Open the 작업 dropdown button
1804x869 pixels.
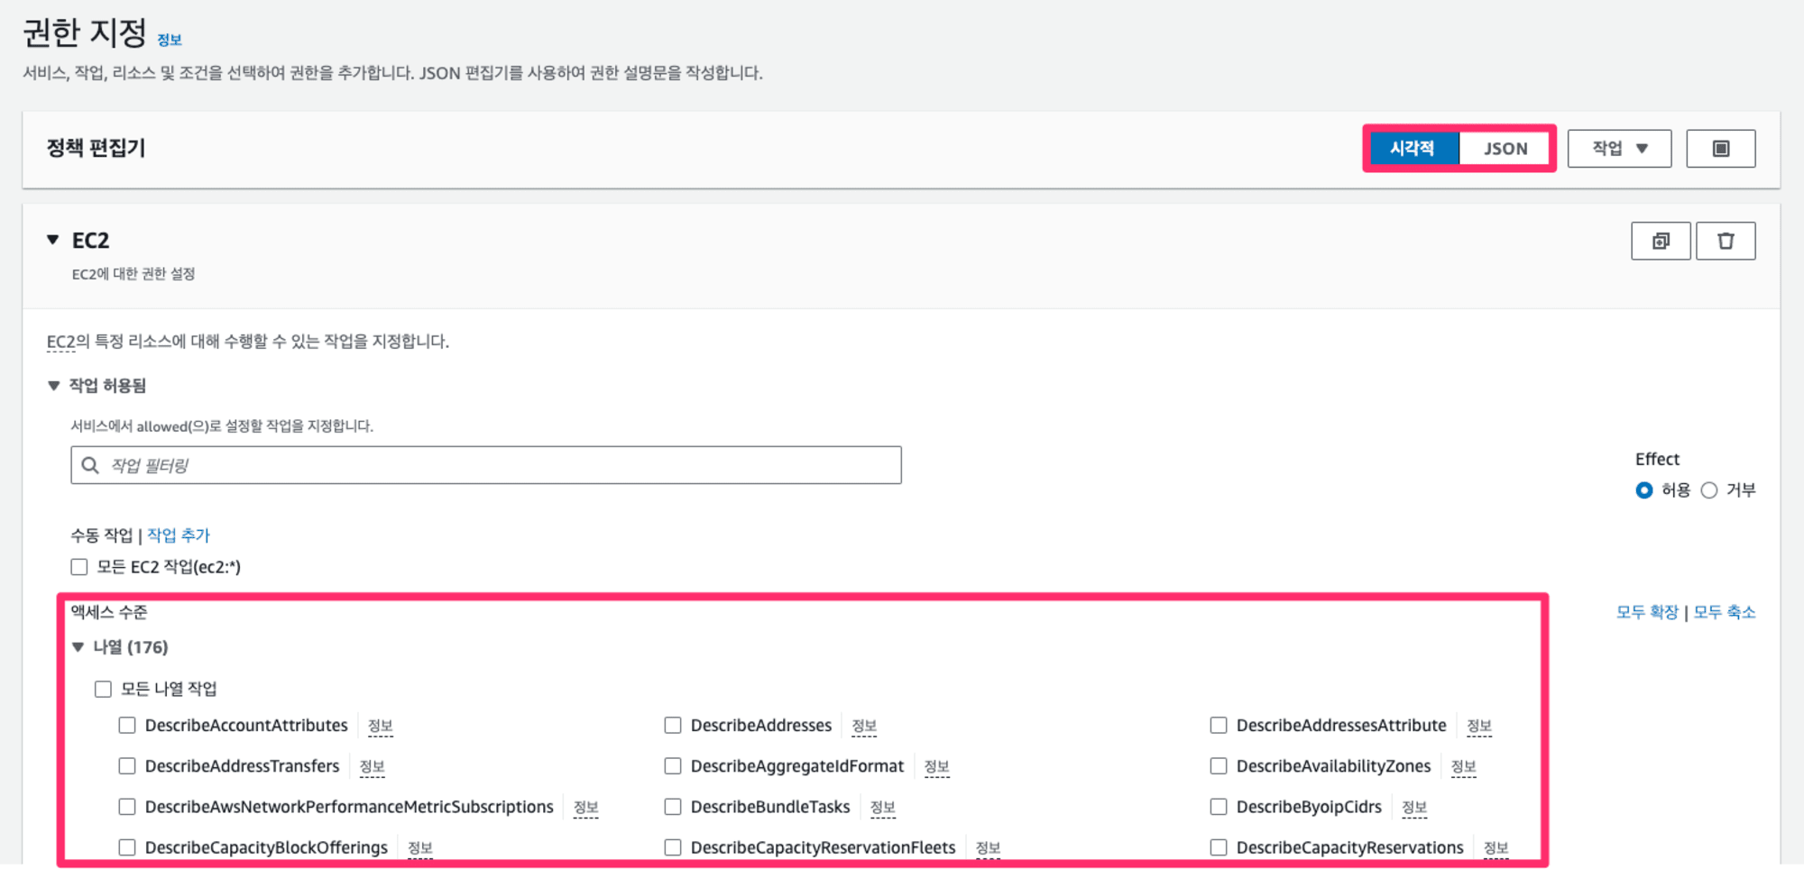1619,149
